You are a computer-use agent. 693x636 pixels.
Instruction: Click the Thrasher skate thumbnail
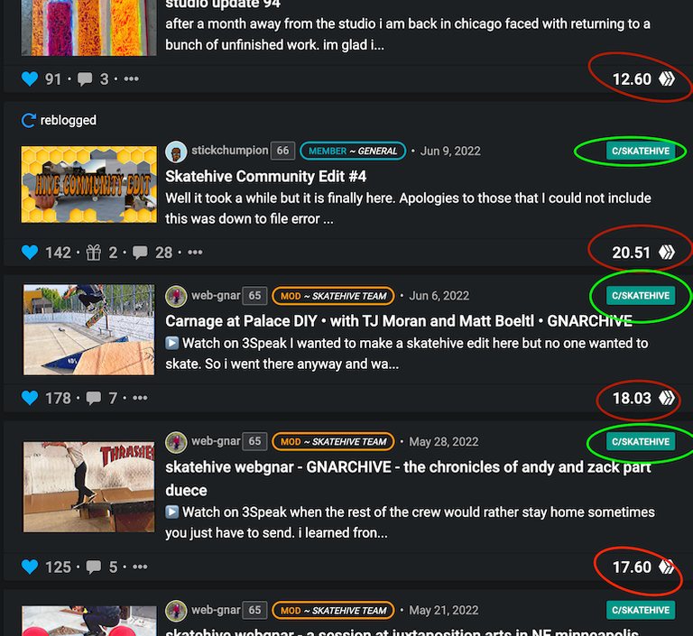[88, 486]
